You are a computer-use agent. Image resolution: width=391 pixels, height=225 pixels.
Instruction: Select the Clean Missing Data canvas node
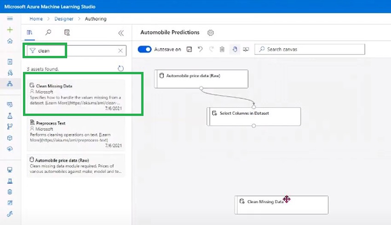tap(282, 205)
